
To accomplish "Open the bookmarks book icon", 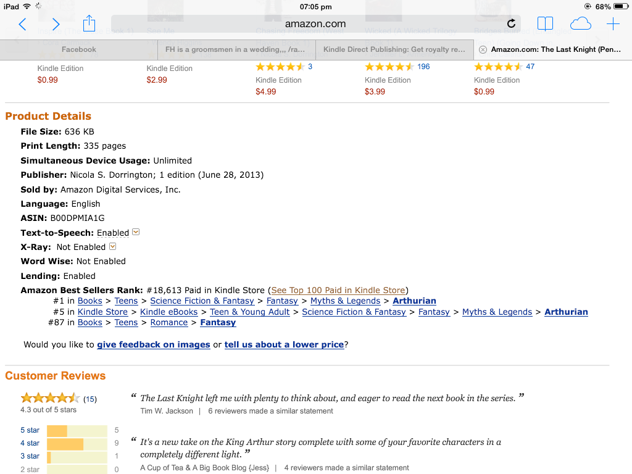I will click(545, 24).
